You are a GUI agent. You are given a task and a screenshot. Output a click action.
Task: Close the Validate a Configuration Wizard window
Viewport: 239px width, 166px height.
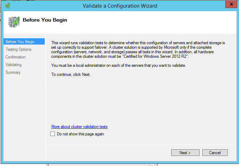(229, 6)
